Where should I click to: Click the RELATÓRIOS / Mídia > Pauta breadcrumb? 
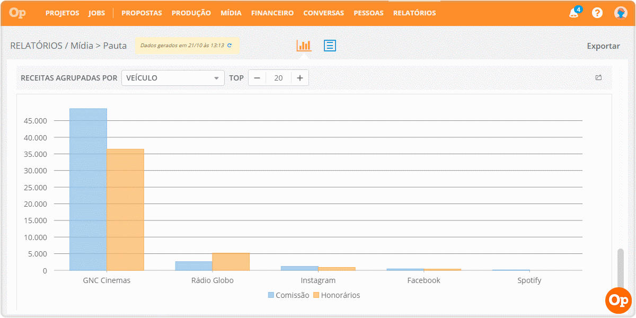[x=68, y=46]
